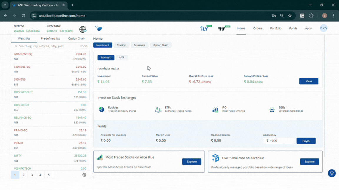
Task: Select the Screeners tab
Action: coord(139,45)
